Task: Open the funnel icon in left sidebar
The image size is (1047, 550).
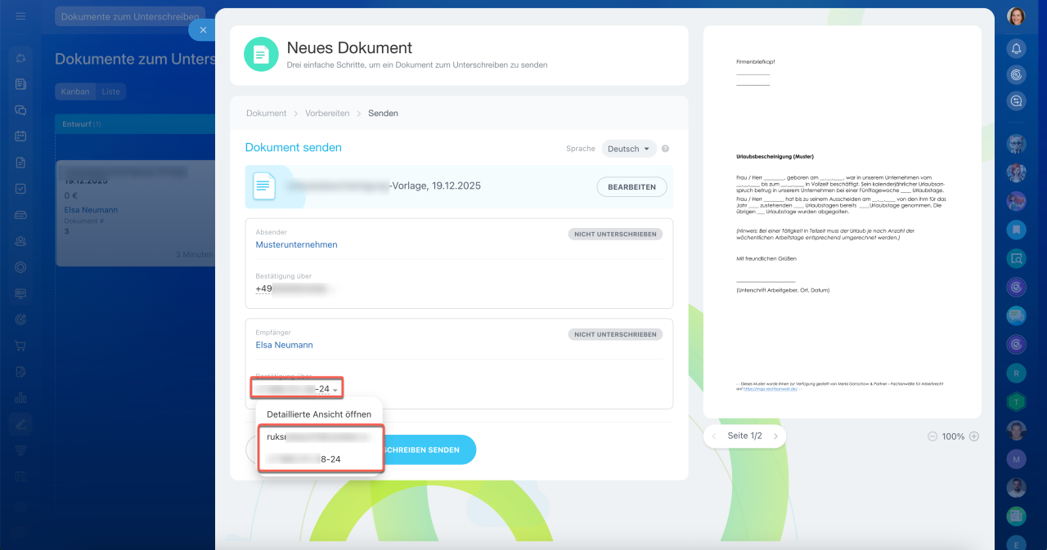Action: (x=20, y=450)
